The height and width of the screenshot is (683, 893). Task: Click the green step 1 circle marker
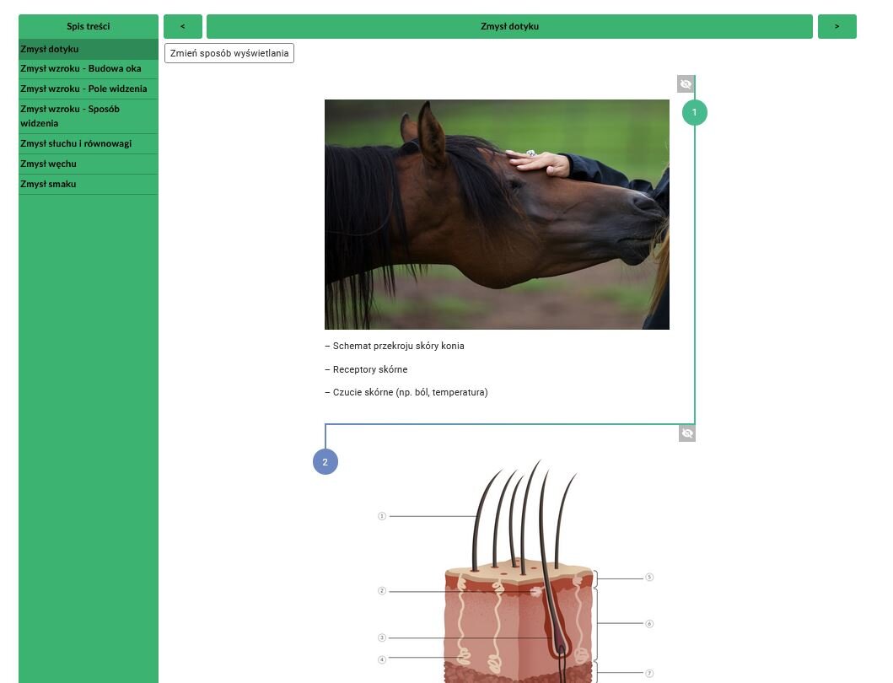click(694, 112)
